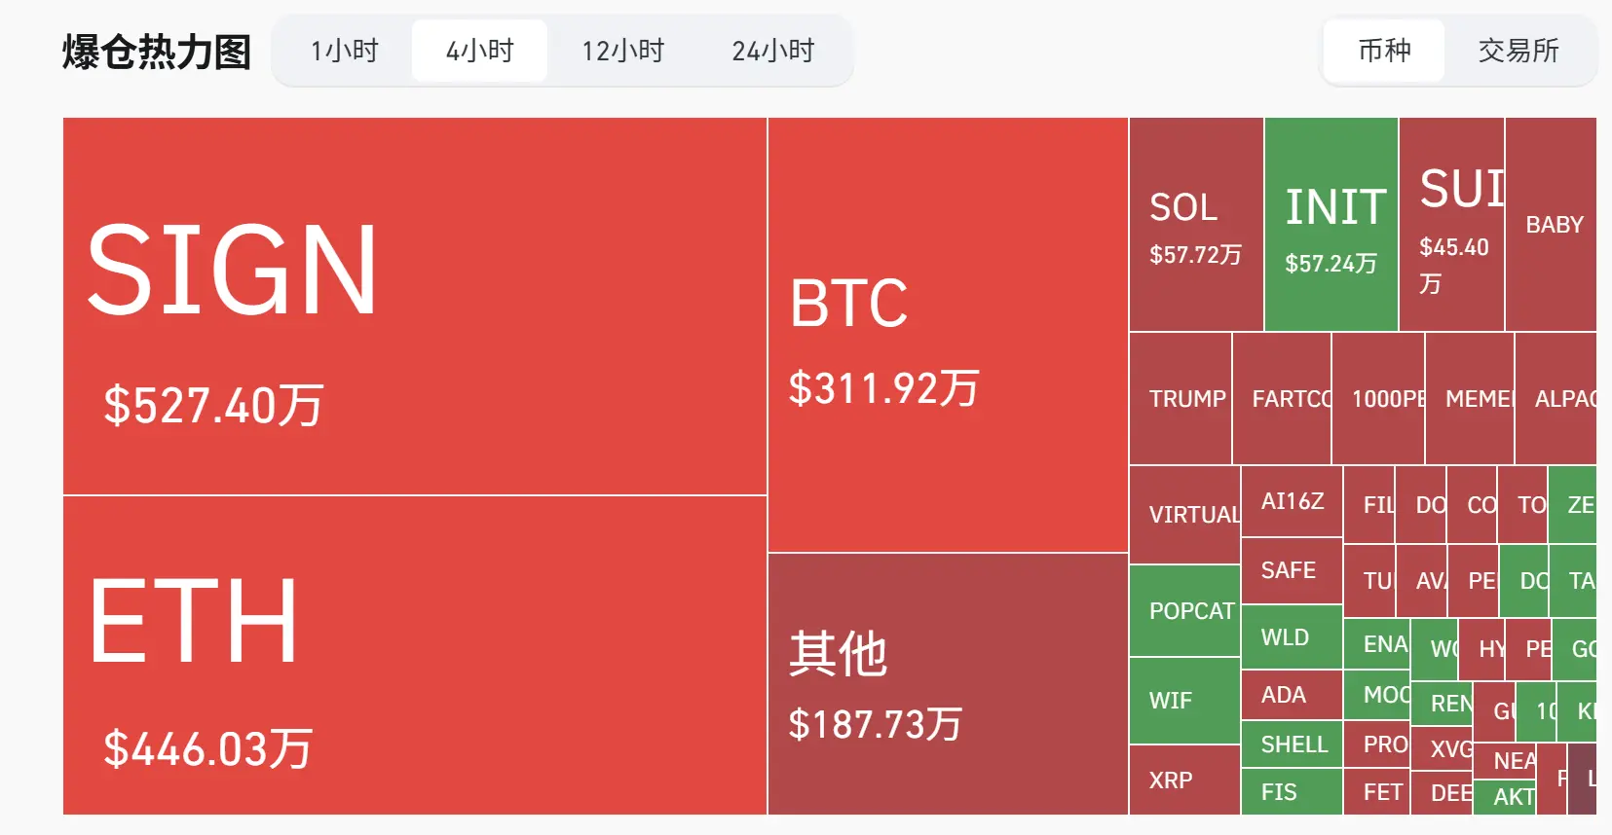Viewport: 1612px width, 835px height.
Task: Switch to the 1小时 time filter tab
Action: point(344,51)
